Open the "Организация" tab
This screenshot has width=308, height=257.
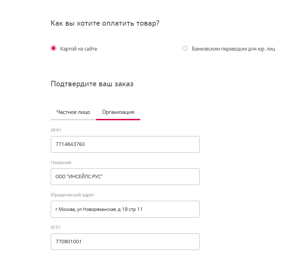pos(118,112)
